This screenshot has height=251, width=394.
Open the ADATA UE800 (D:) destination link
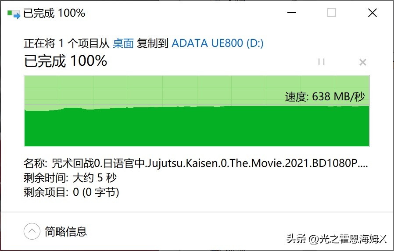[217, 43]
